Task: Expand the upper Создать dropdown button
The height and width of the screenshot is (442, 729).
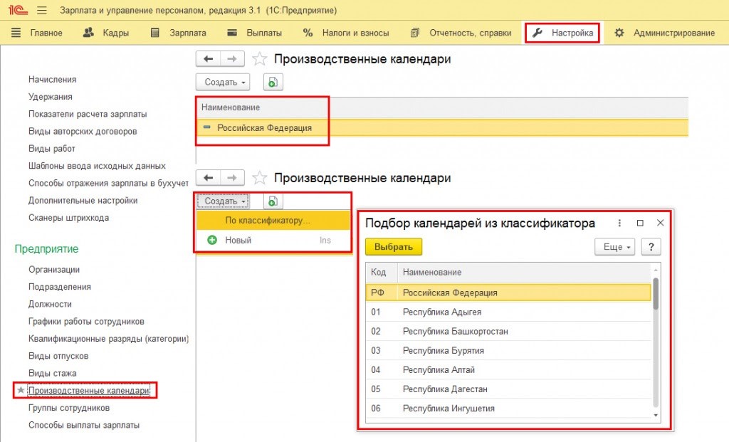Action: [223, 83]
